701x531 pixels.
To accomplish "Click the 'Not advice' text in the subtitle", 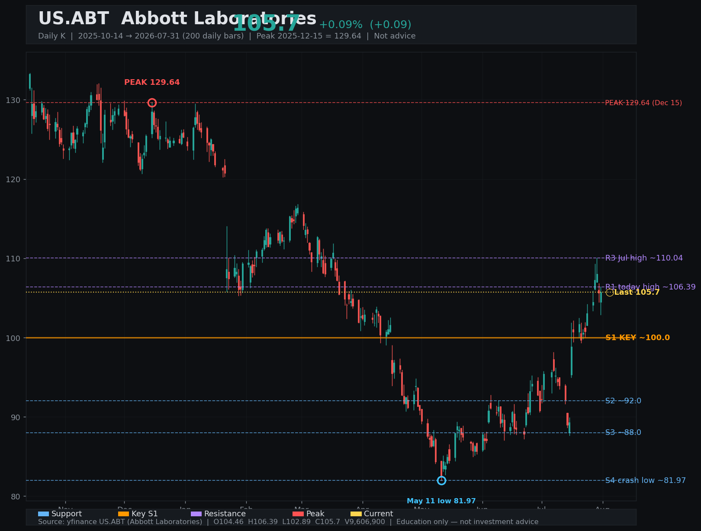I will (395, 36).
